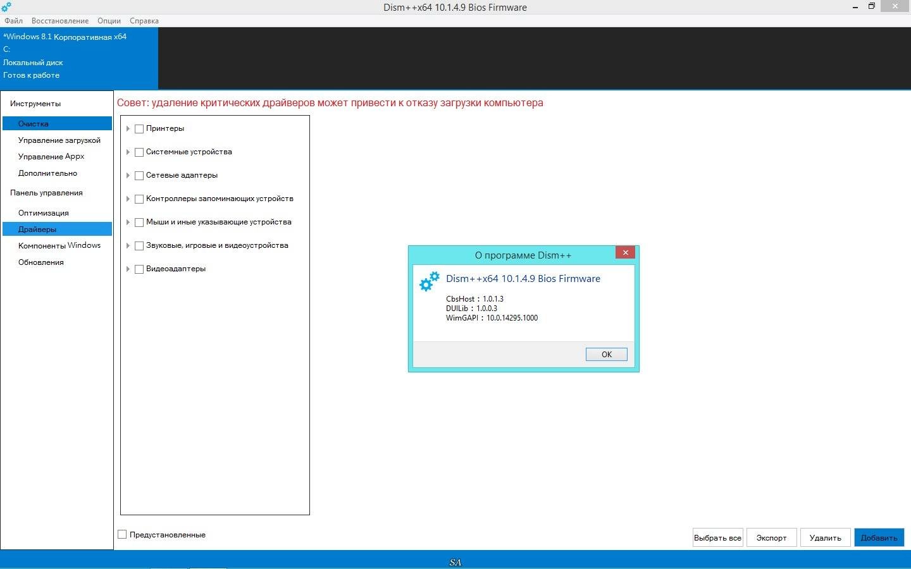Enable Звуковые, игровые и видеоустройства checkbox
The height and width of the screenshot is (569, 911).
139,246
